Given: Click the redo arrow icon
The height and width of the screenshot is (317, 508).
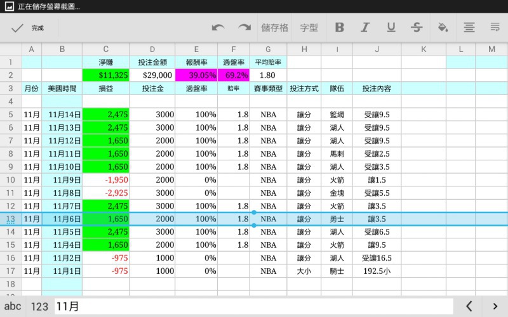Looking at the screenshot, I should pyautogui.click(x=244, y=28).
